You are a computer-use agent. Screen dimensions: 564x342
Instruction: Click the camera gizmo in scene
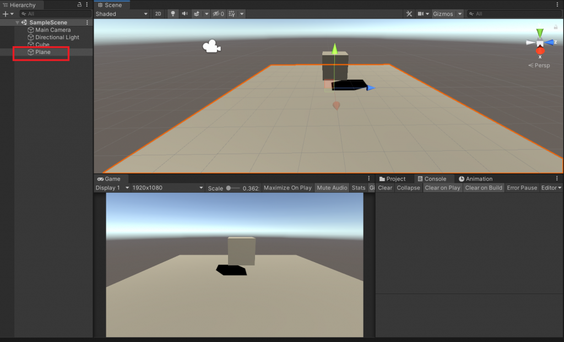(x=211, y=46)
